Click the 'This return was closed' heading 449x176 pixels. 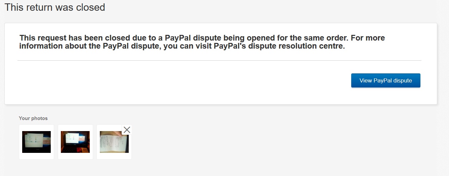(x=55, y=7)
